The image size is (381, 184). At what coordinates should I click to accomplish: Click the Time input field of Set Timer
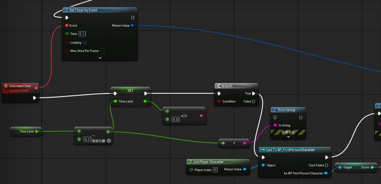[82, 34]
